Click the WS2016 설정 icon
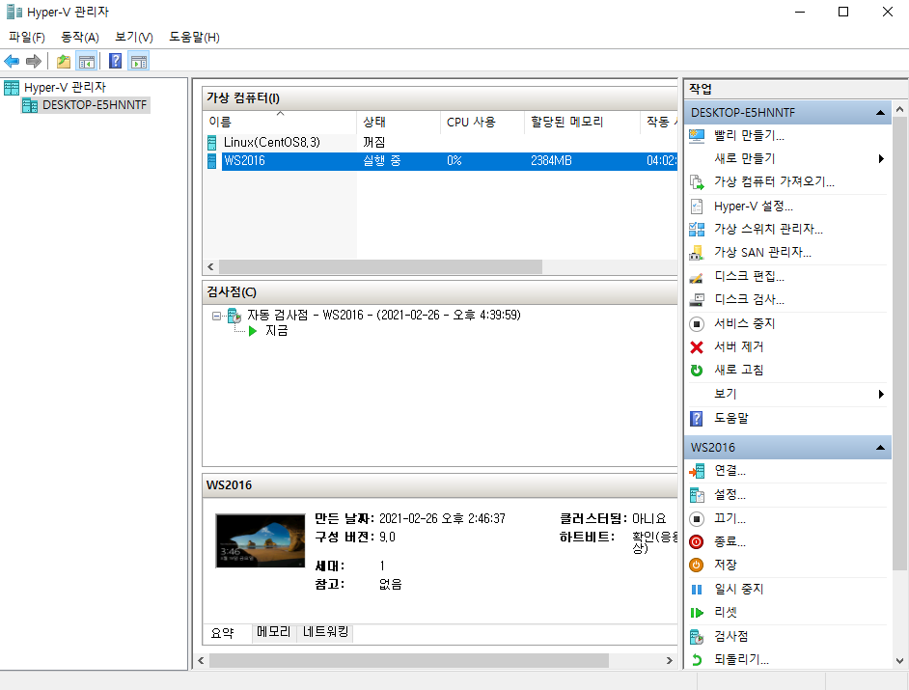 pos(697,495)
